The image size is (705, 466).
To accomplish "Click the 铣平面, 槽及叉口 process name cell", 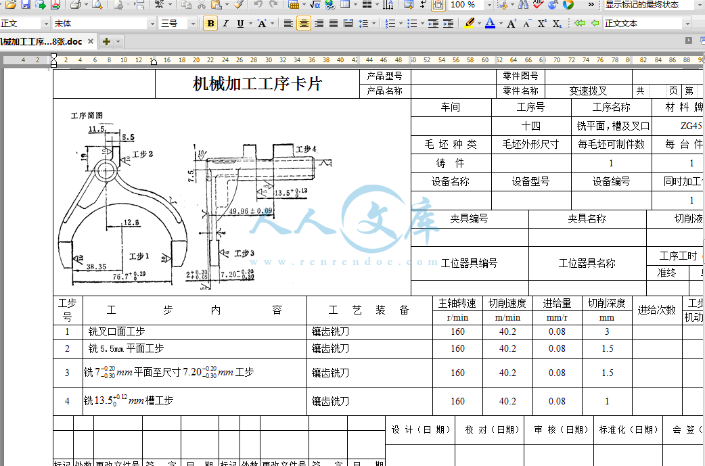I will [612, 126].
